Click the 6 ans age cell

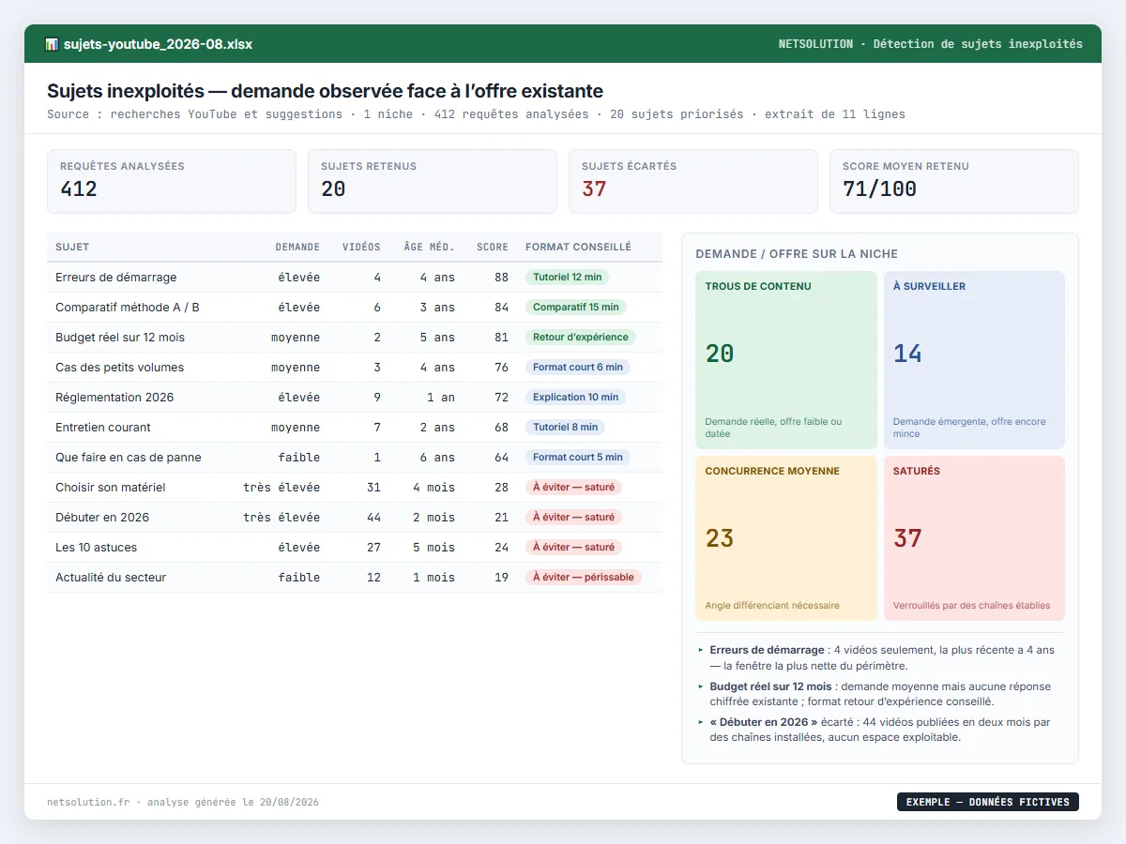click(437, 458)
